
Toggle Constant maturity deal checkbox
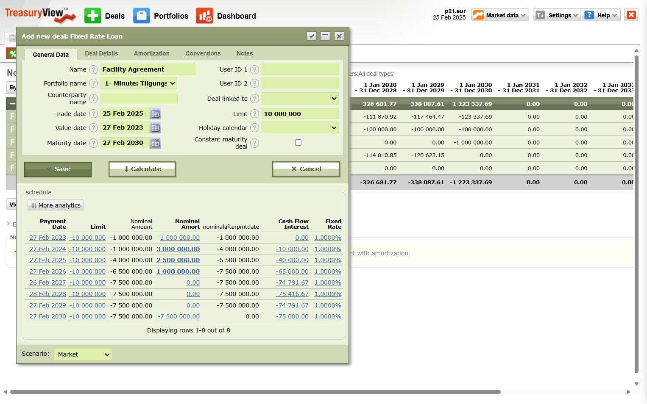coord(298,143)
